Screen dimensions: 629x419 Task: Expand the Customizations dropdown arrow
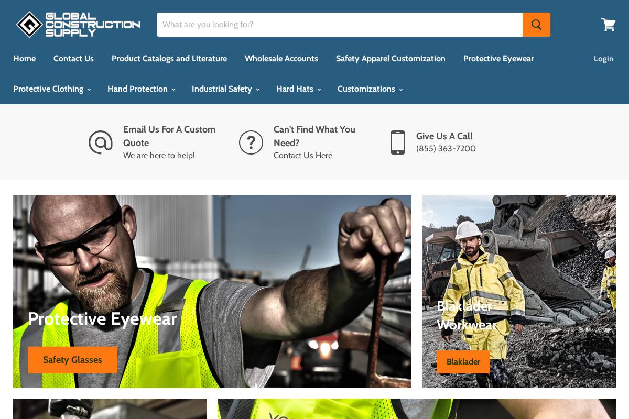[x=401, y=90]
